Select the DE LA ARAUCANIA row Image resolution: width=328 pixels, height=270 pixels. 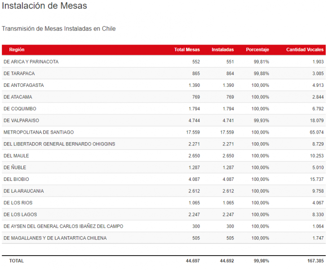tap(24, 191)
